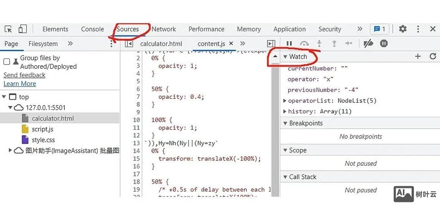
Task: Pause script execution button
Action: click(x=289, y=43)
